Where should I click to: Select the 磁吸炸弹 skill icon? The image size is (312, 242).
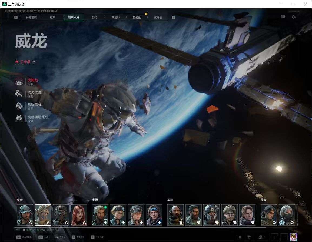pyautogui.click(x=19, y=106)
